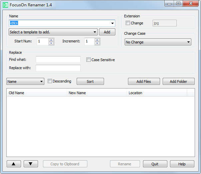The image size is (201, 174).
Task: Move selected file down with the down arrow button
Action: click(x=31, y=164)
